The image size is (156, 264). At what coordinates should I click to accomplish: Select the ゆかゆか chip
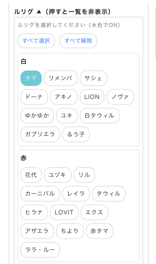pos(37,115)
